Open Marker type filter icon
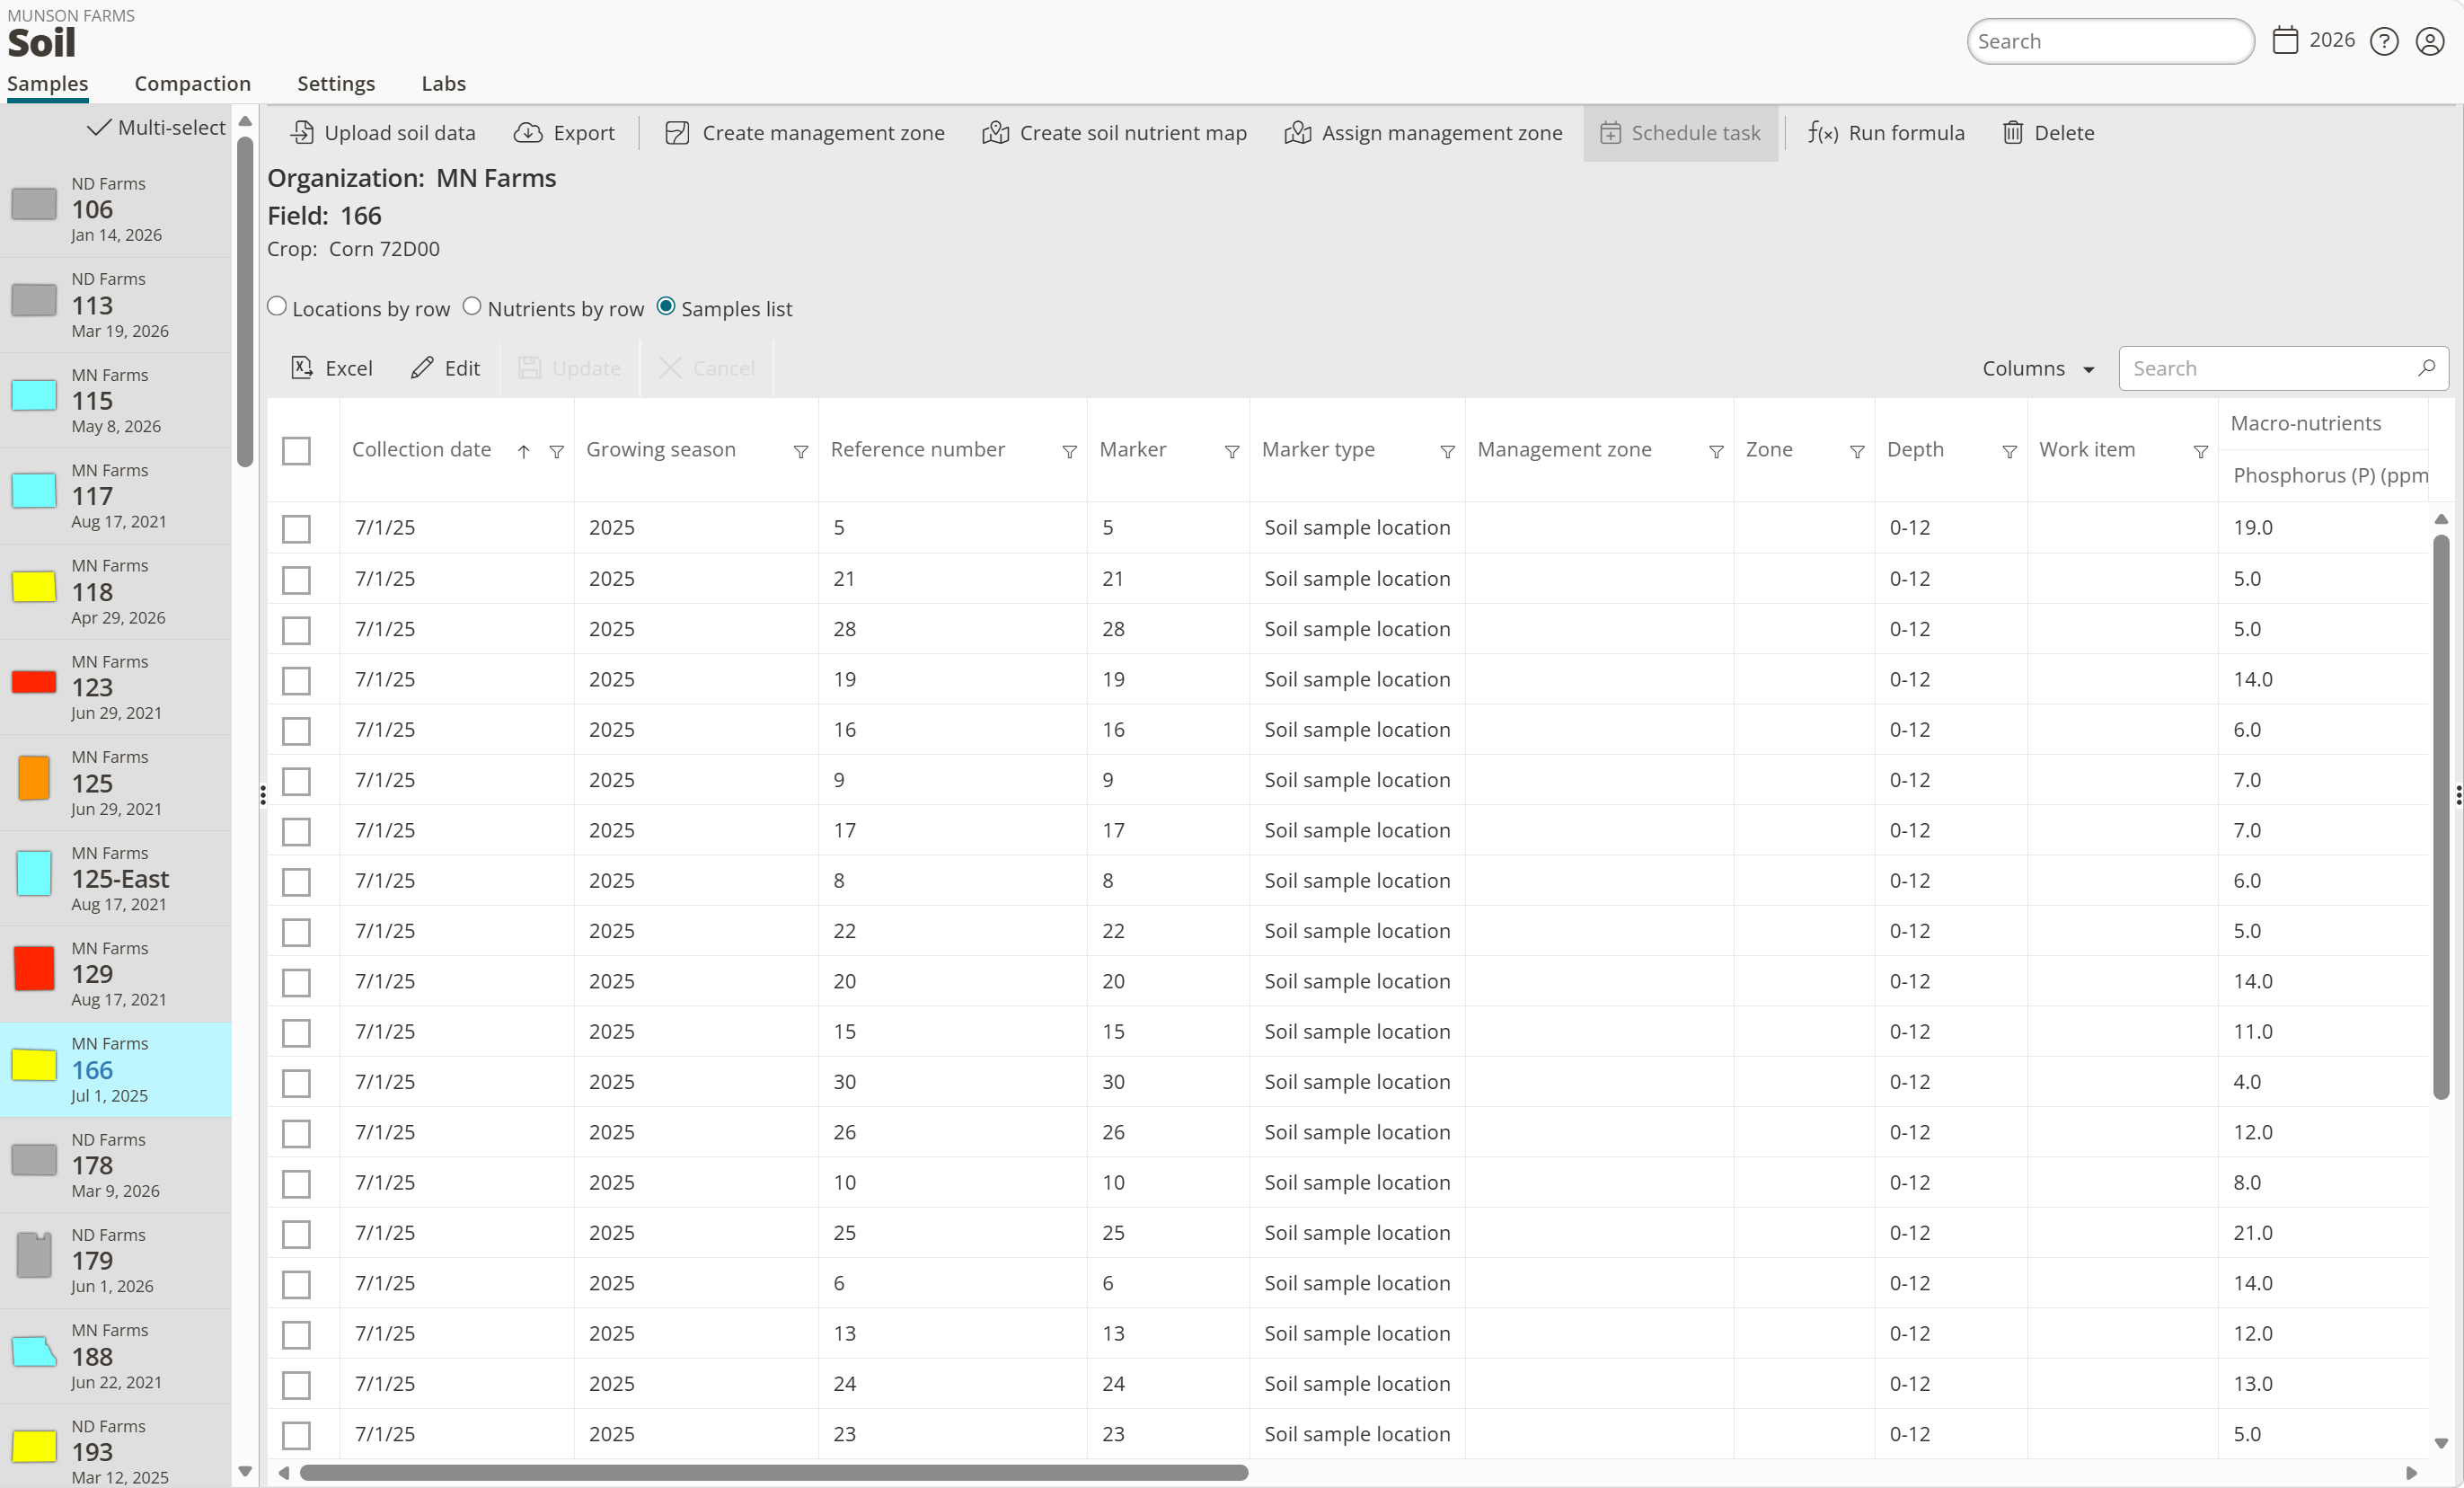This screenshot has height=1488, width=2464. point(1447,452)
